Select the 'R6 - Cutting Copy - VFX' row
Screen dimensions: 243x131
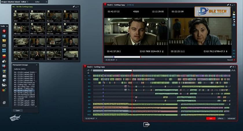(x=24, y=85)
